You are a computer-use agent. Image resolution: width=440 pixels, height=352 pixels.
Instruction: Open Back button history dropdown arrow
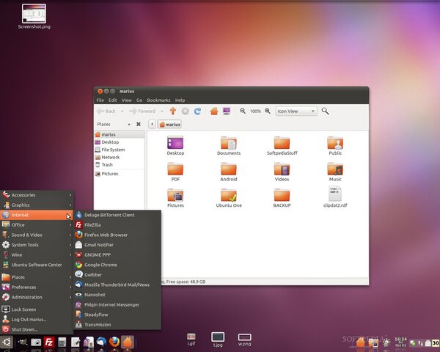(122, 111)
